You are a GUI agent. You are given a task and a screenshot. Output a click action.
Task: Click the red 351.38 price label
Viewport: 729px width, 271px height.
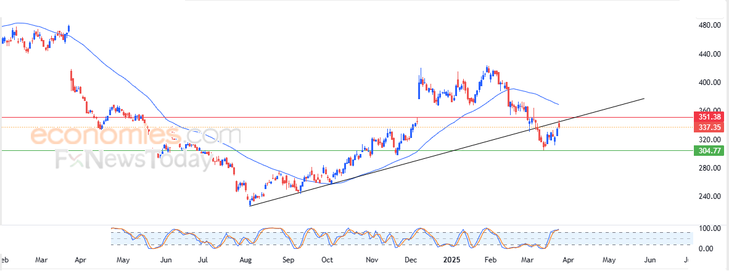(x=708, y=117)
